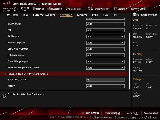Select the PCIe ARI Support label

pos(16,43)
